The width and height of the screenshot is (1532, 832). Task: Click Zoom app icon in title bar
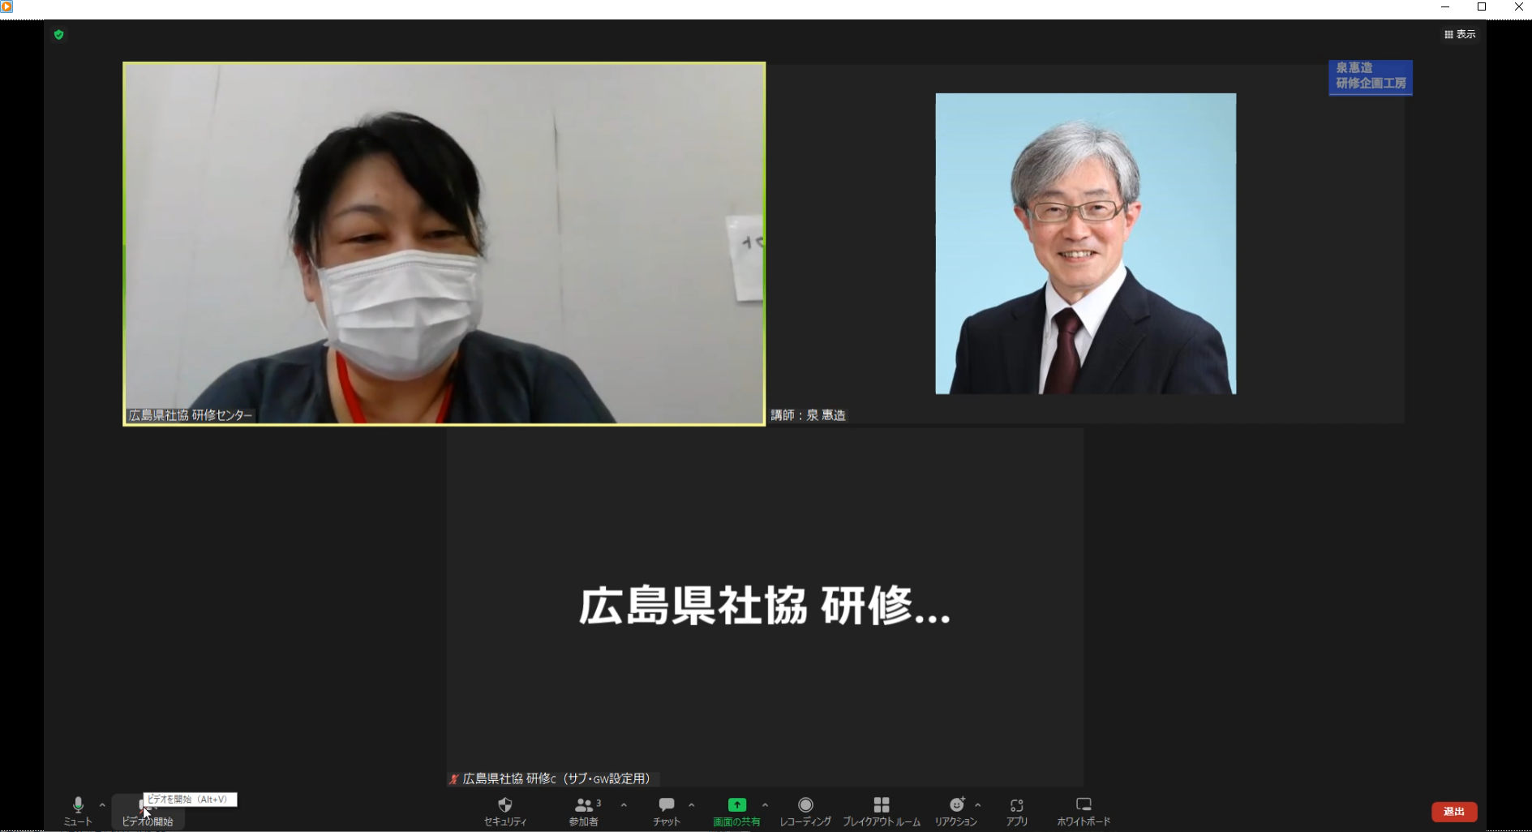click(6, 6)
